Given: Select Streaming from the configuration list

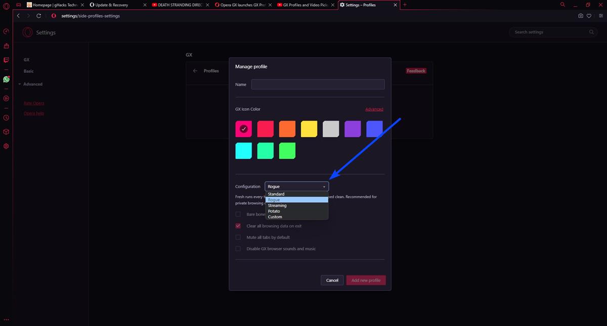Looking at the screenshot, I should pyautogui.click(x=277, y=205).
